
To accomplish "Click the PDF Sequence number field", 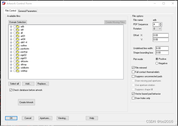I will pyautogui.click(x=156, y=24).
